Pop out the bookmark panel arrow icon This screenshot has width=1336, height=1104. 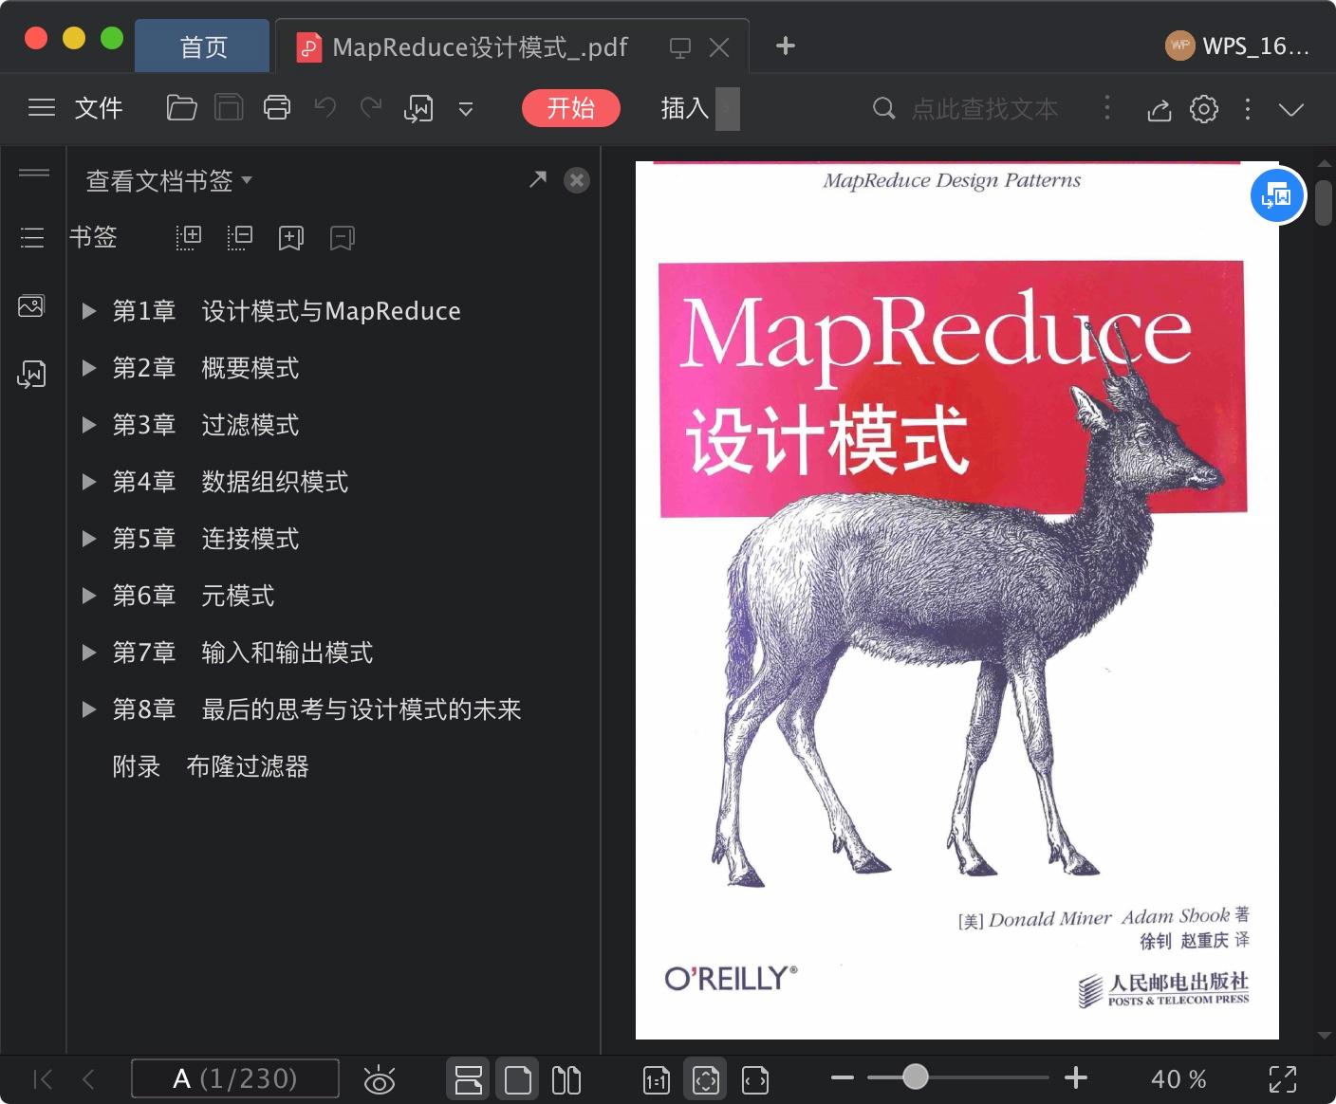pos(538,179)
